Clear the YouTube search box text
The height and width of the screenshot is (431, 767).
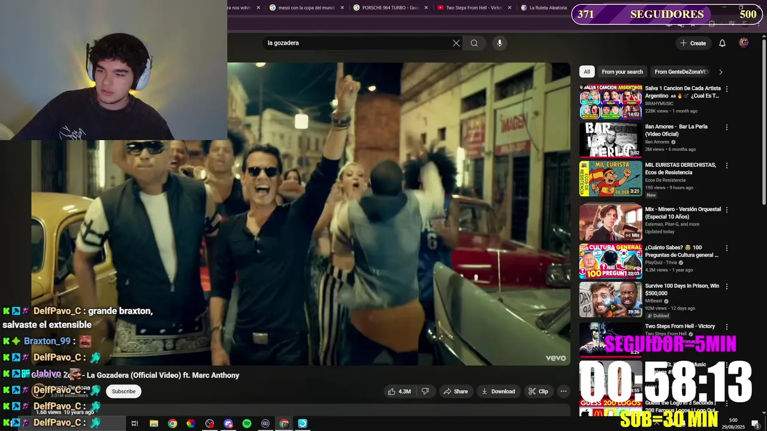click(456, 43)
